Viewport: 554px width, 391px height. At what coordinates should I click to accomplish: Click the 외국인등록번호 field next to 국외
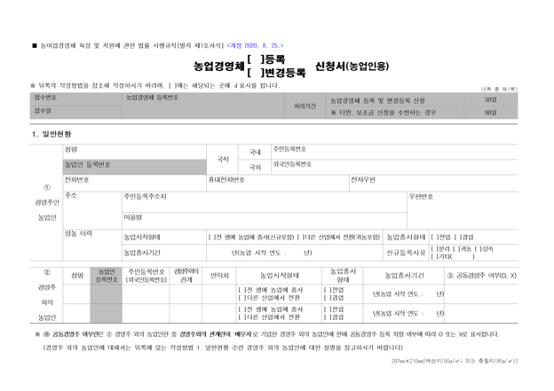click(395, 167)
